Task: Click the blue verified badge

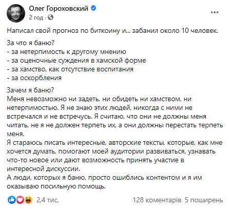Action: (93, 8)
